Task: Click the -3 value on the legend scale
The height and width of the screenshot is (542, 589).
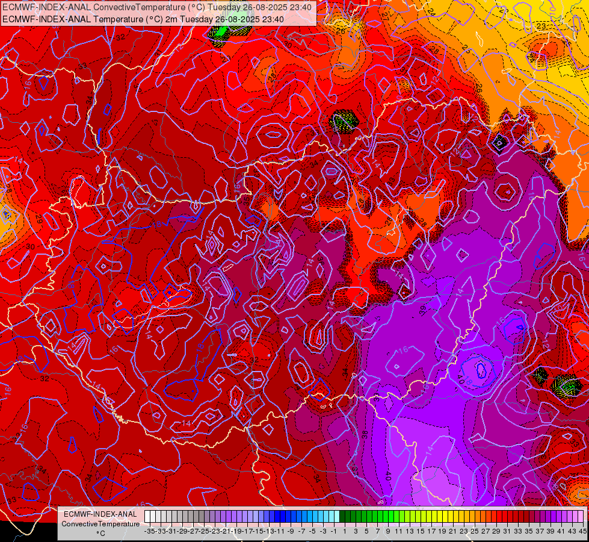Action: [x=324, y=531]
